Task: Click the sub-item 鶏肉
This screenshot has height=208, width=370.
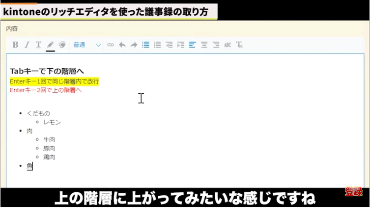Action: pos(49,157)
